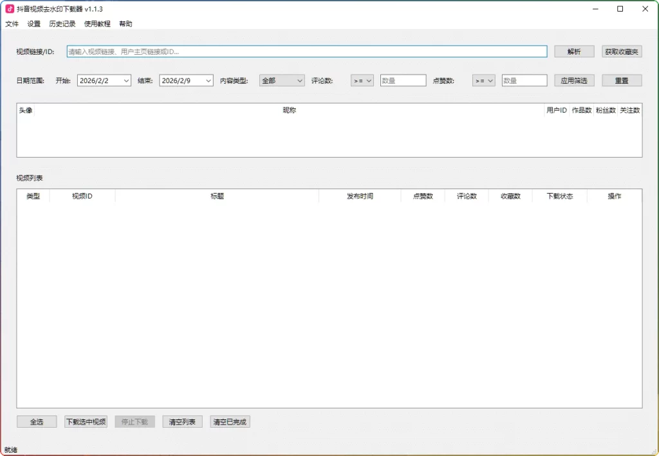Click the 解析 button to parse link

pos(573,51)
